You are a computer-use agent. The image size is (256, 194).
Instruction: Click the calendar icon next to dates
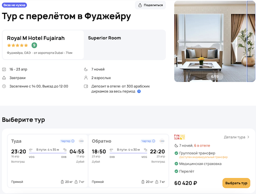pos(4,69)
